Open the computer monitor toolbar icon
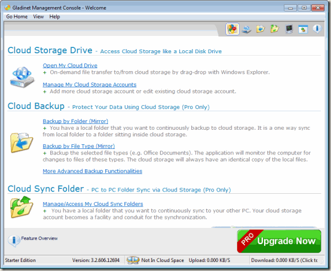The width and height of the screenshot is (331, 271). [289, 29]
